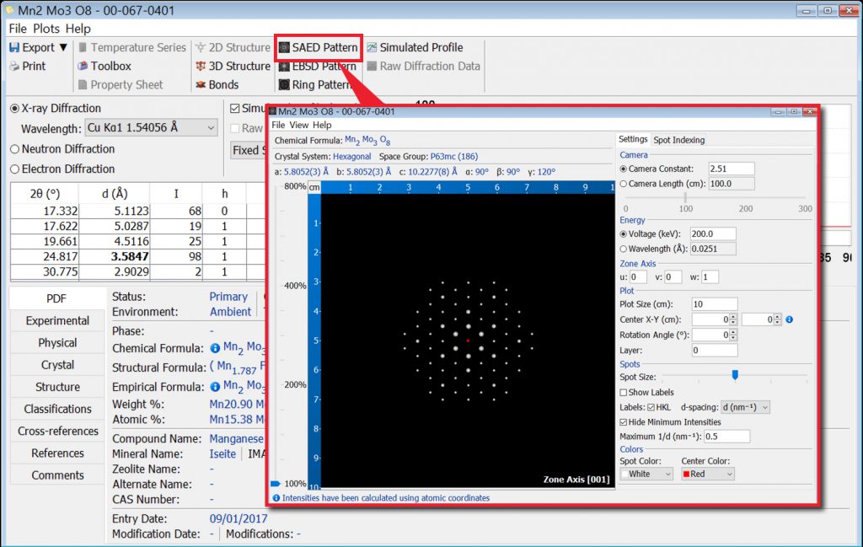The height and width of the screenshot is (547, 863).
Task: Enable the Show Labels checkbox
Action: [624, 393]
